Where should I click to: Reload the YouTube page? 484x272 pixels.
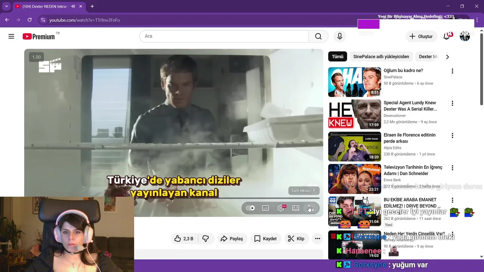point(29,20)
